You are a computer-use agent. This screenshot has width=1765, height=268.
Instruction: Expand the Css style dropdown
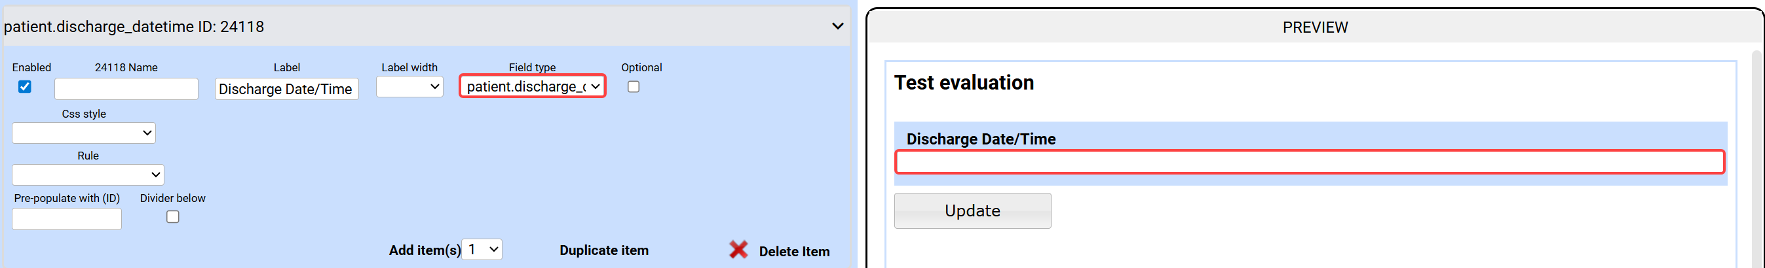pyautogui.click(x=84, y=133)
